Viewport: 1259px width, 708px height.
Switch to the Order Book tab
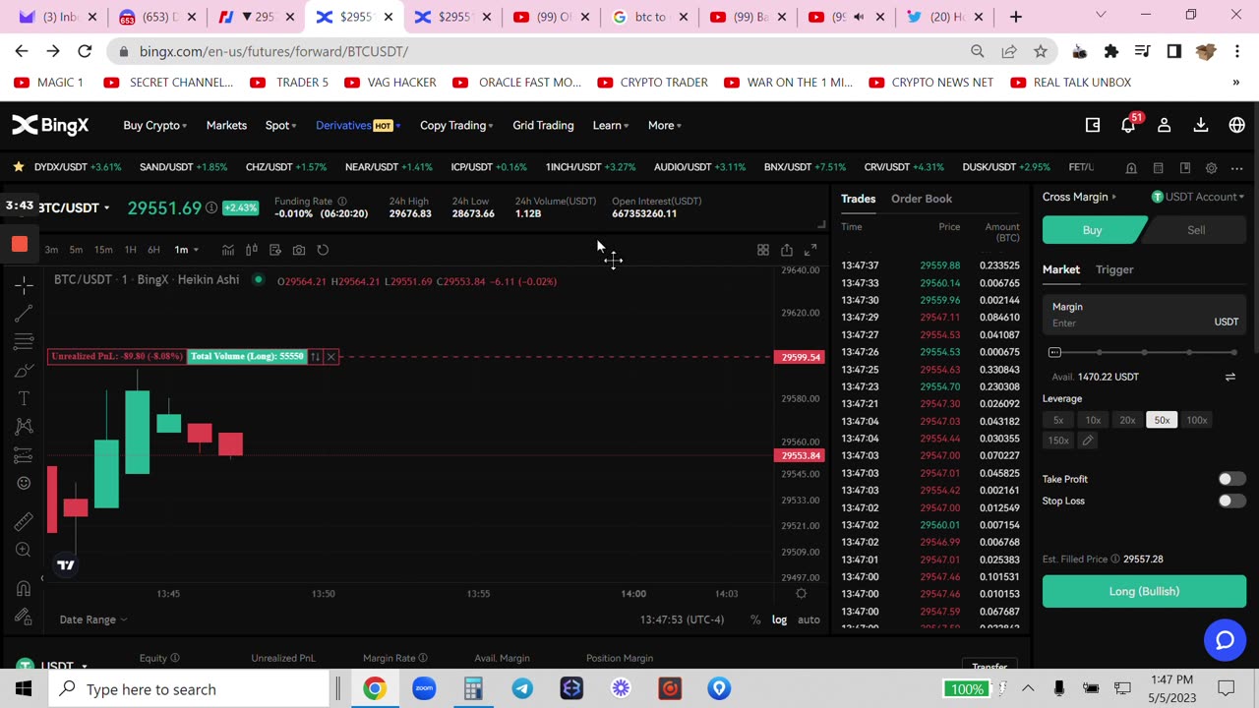[922, 199]
